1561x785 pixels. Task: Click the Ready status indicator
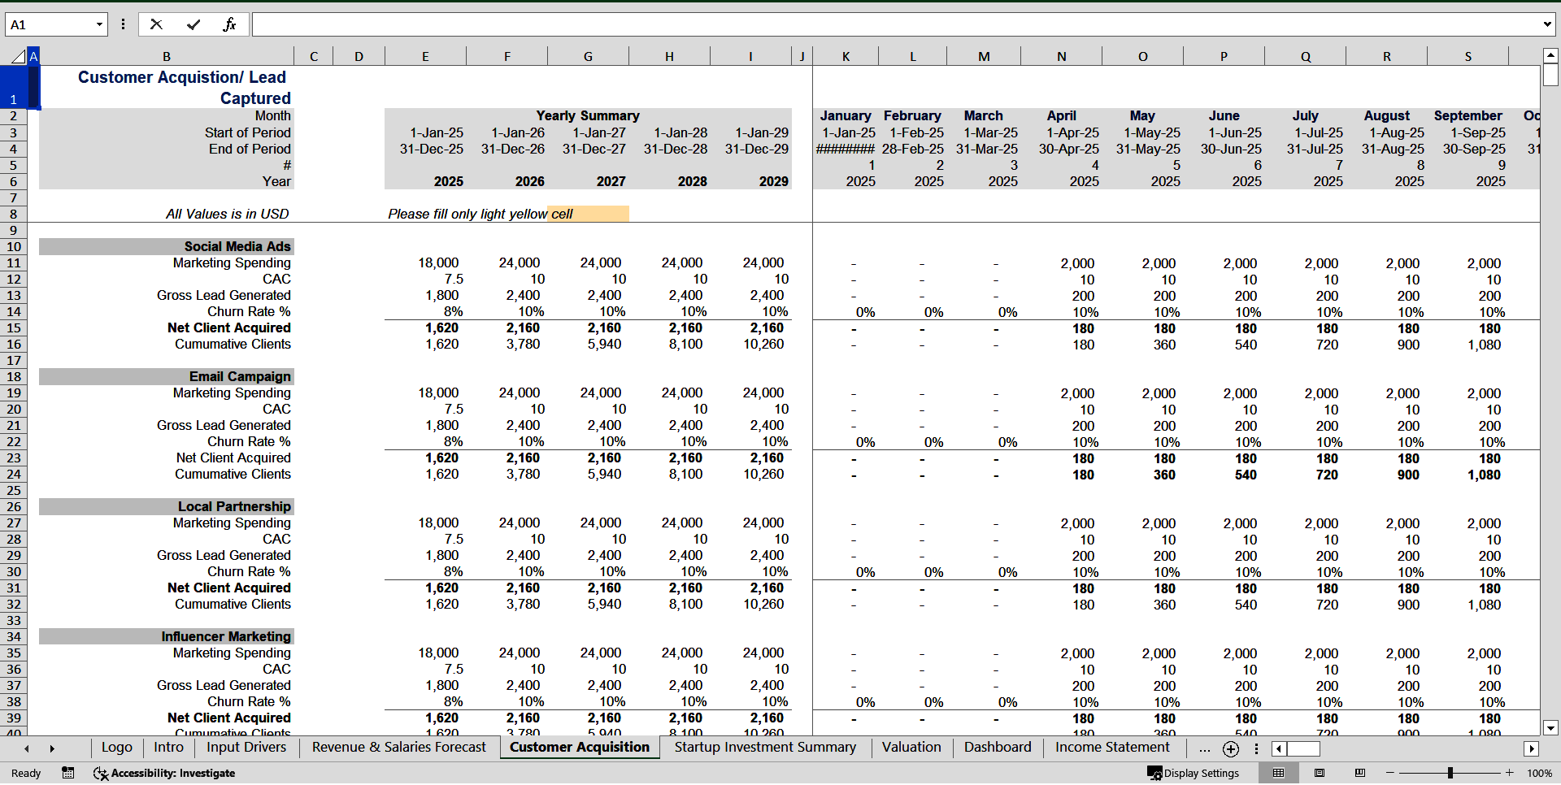26,773
